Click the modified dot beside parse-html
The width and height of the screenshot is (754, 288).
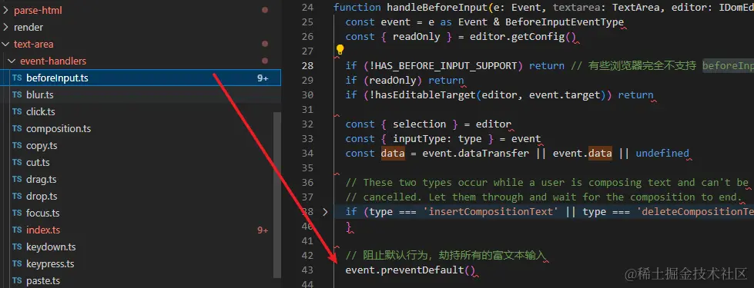(x=264, y=10)
